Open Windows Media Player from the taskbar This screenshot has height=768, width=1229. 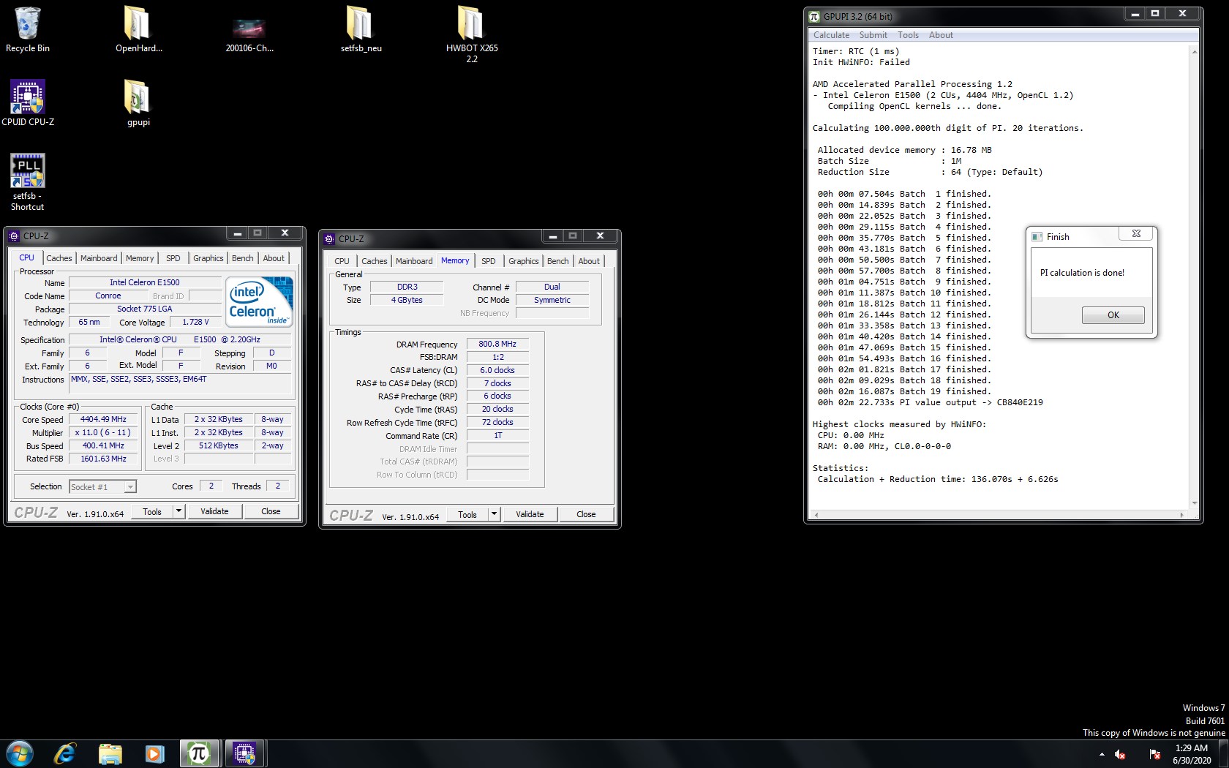click(154, 753)
